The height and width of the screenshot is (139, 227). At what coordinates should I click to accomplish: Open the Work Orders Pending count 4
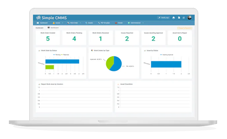click(x=74, y=39)
